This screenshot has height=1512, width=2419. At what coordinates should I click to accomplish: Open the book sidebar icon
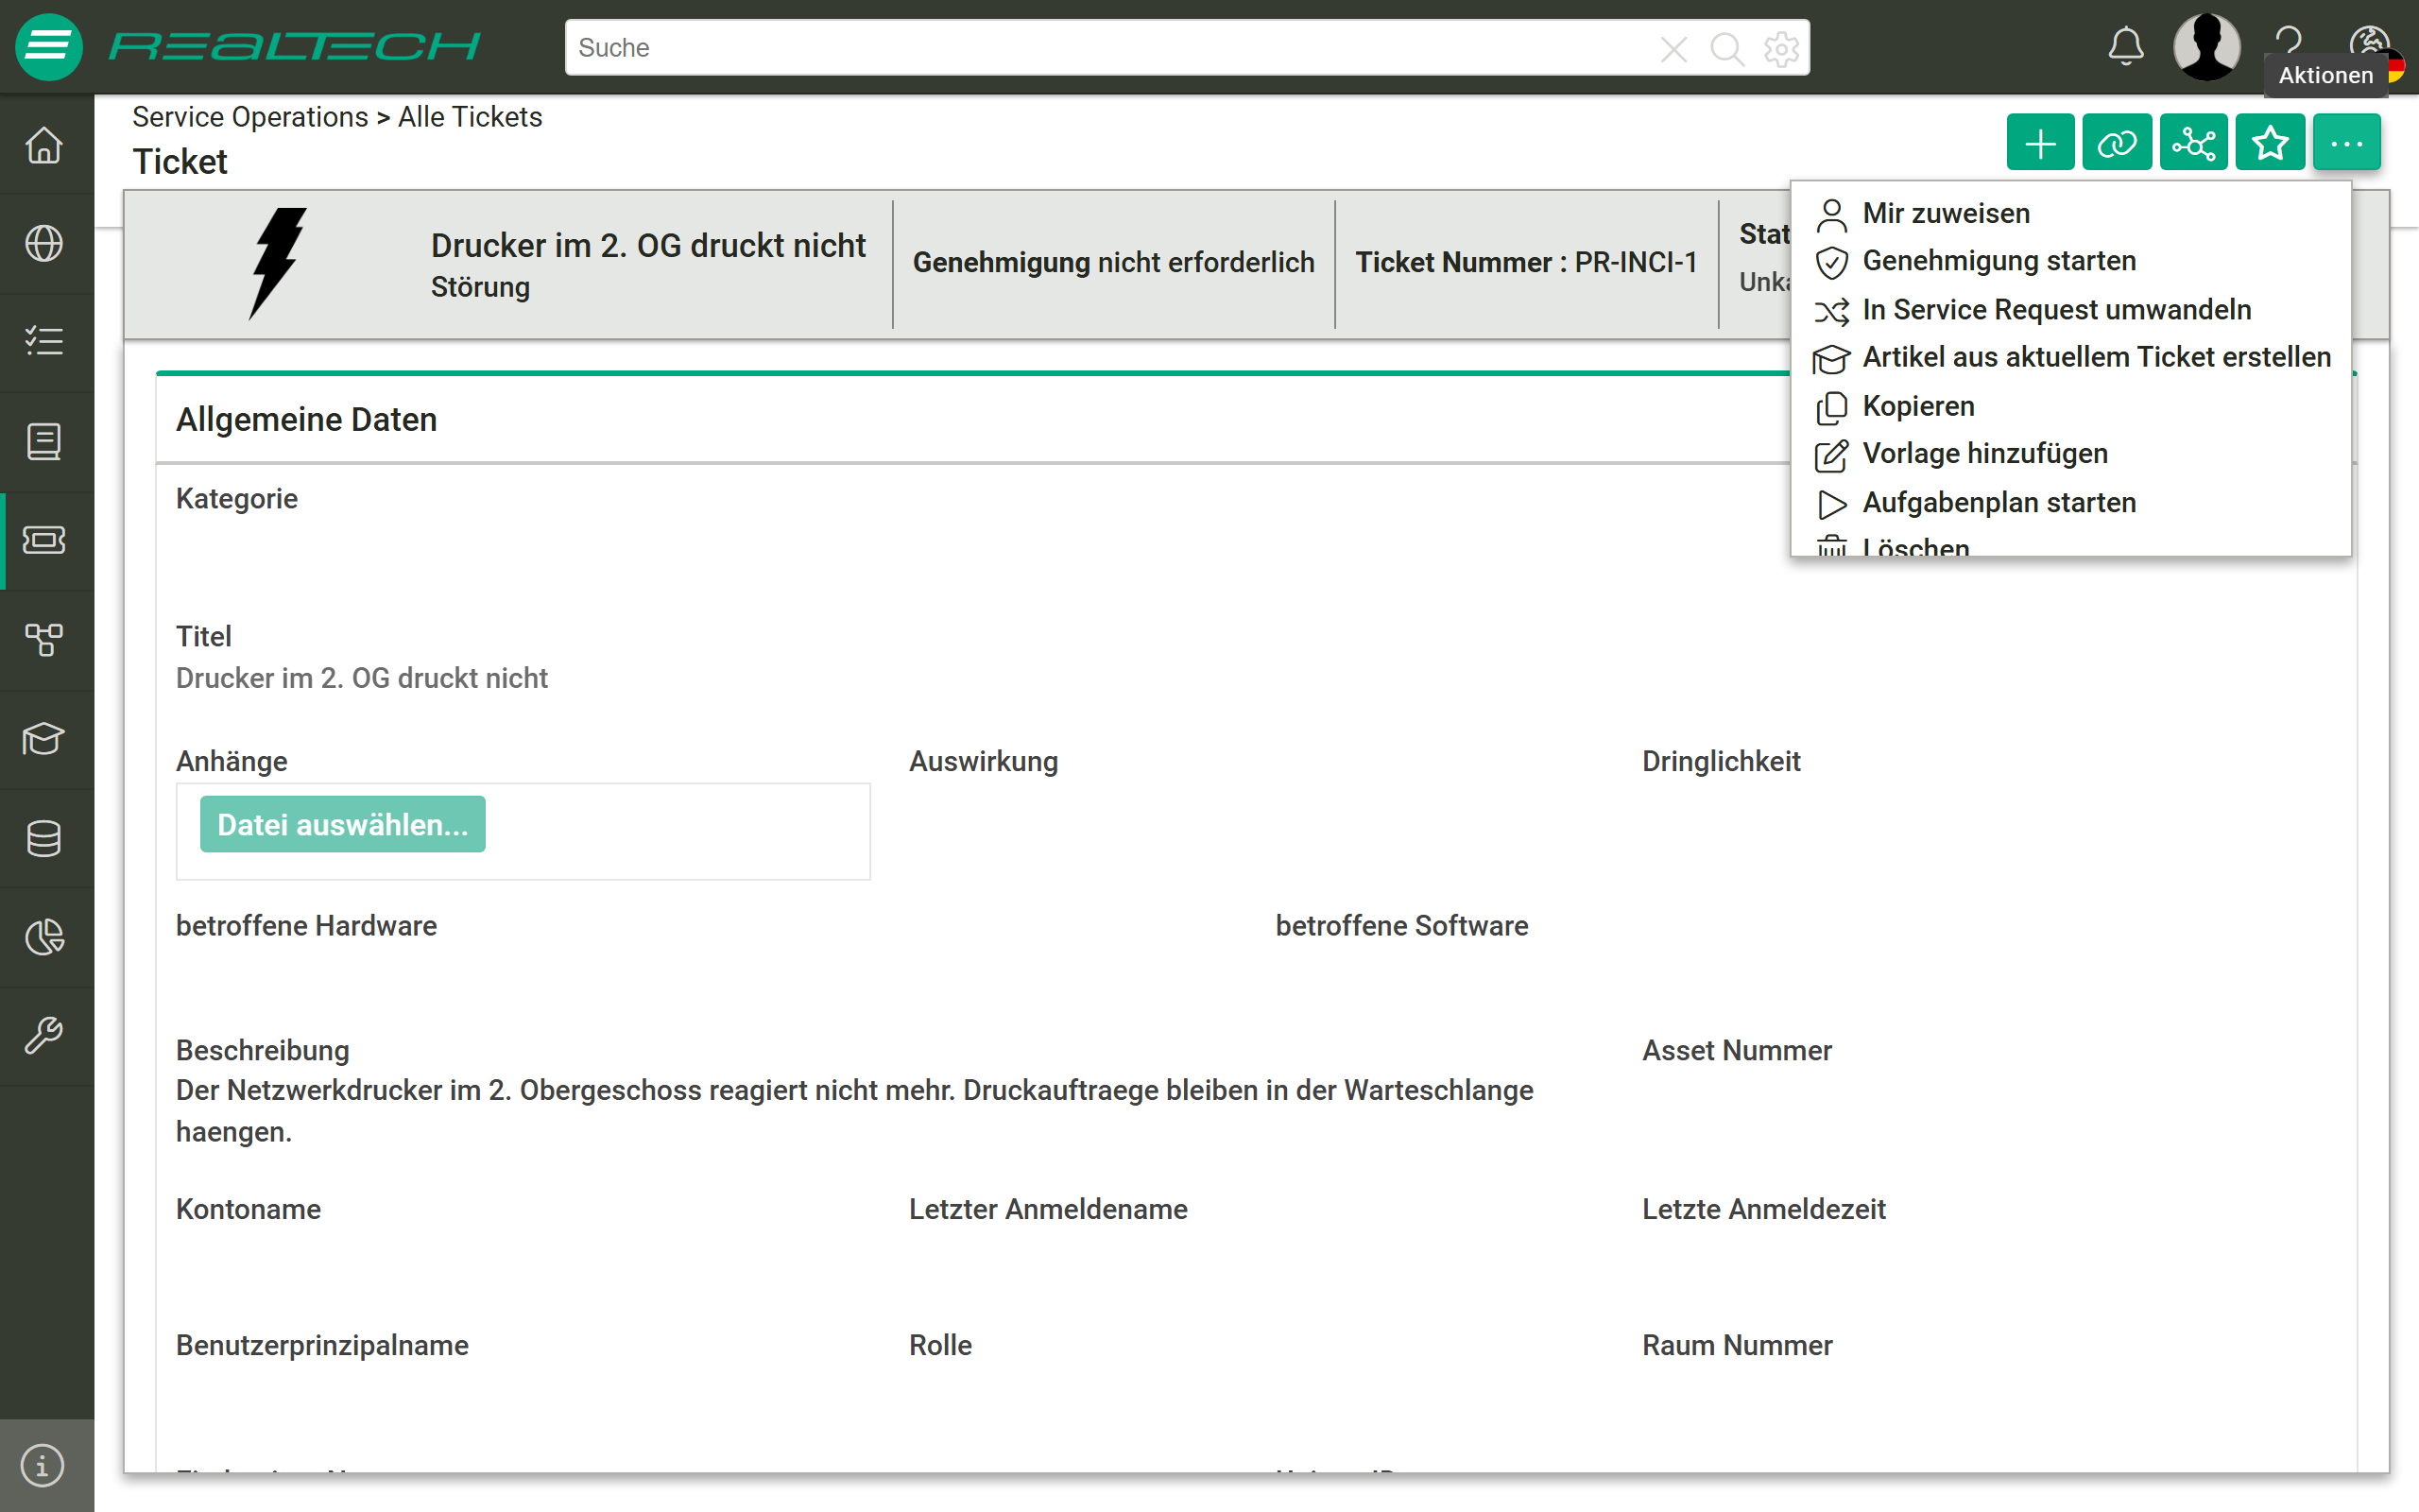point(45,441)
